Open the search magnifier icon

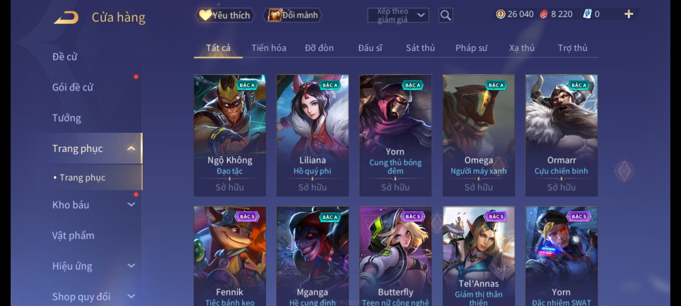pos(445,15)
